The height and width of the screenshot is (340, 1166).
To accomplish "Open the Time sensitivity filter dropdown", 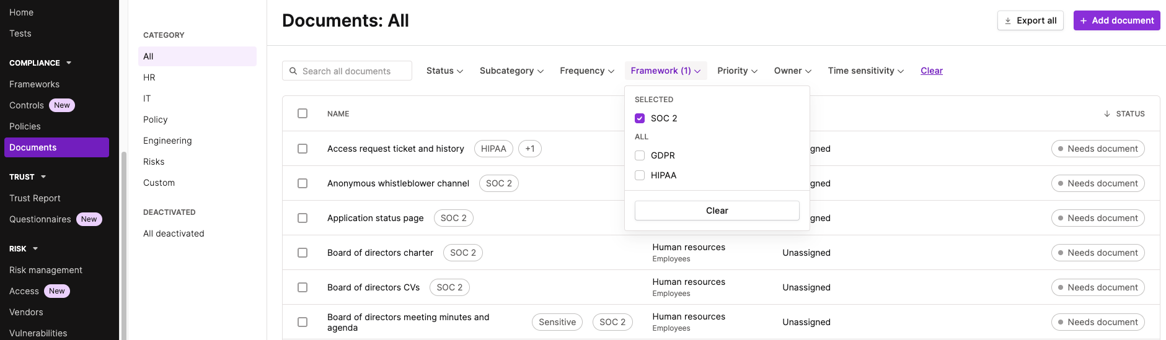I will (x=865, y=71).
